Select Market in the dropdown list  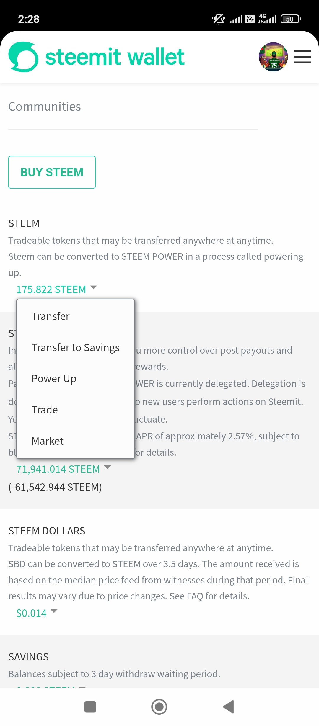48,441
